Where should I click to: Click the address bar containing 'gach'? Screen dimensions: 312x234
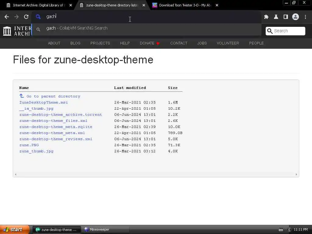click(x=146, y=16)
